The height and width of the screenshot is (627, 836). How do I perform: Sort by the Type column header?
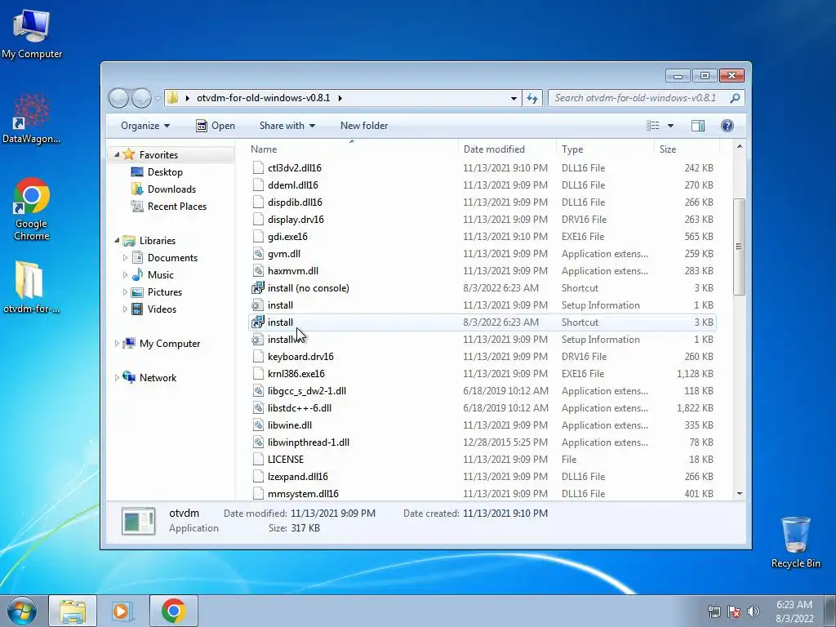point(605,149)
